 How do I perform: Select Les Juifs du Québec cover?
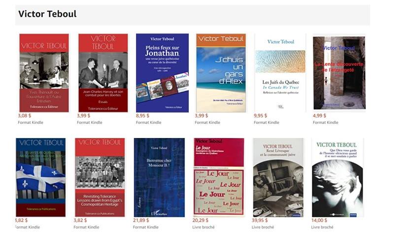click(x=280, y=73)
